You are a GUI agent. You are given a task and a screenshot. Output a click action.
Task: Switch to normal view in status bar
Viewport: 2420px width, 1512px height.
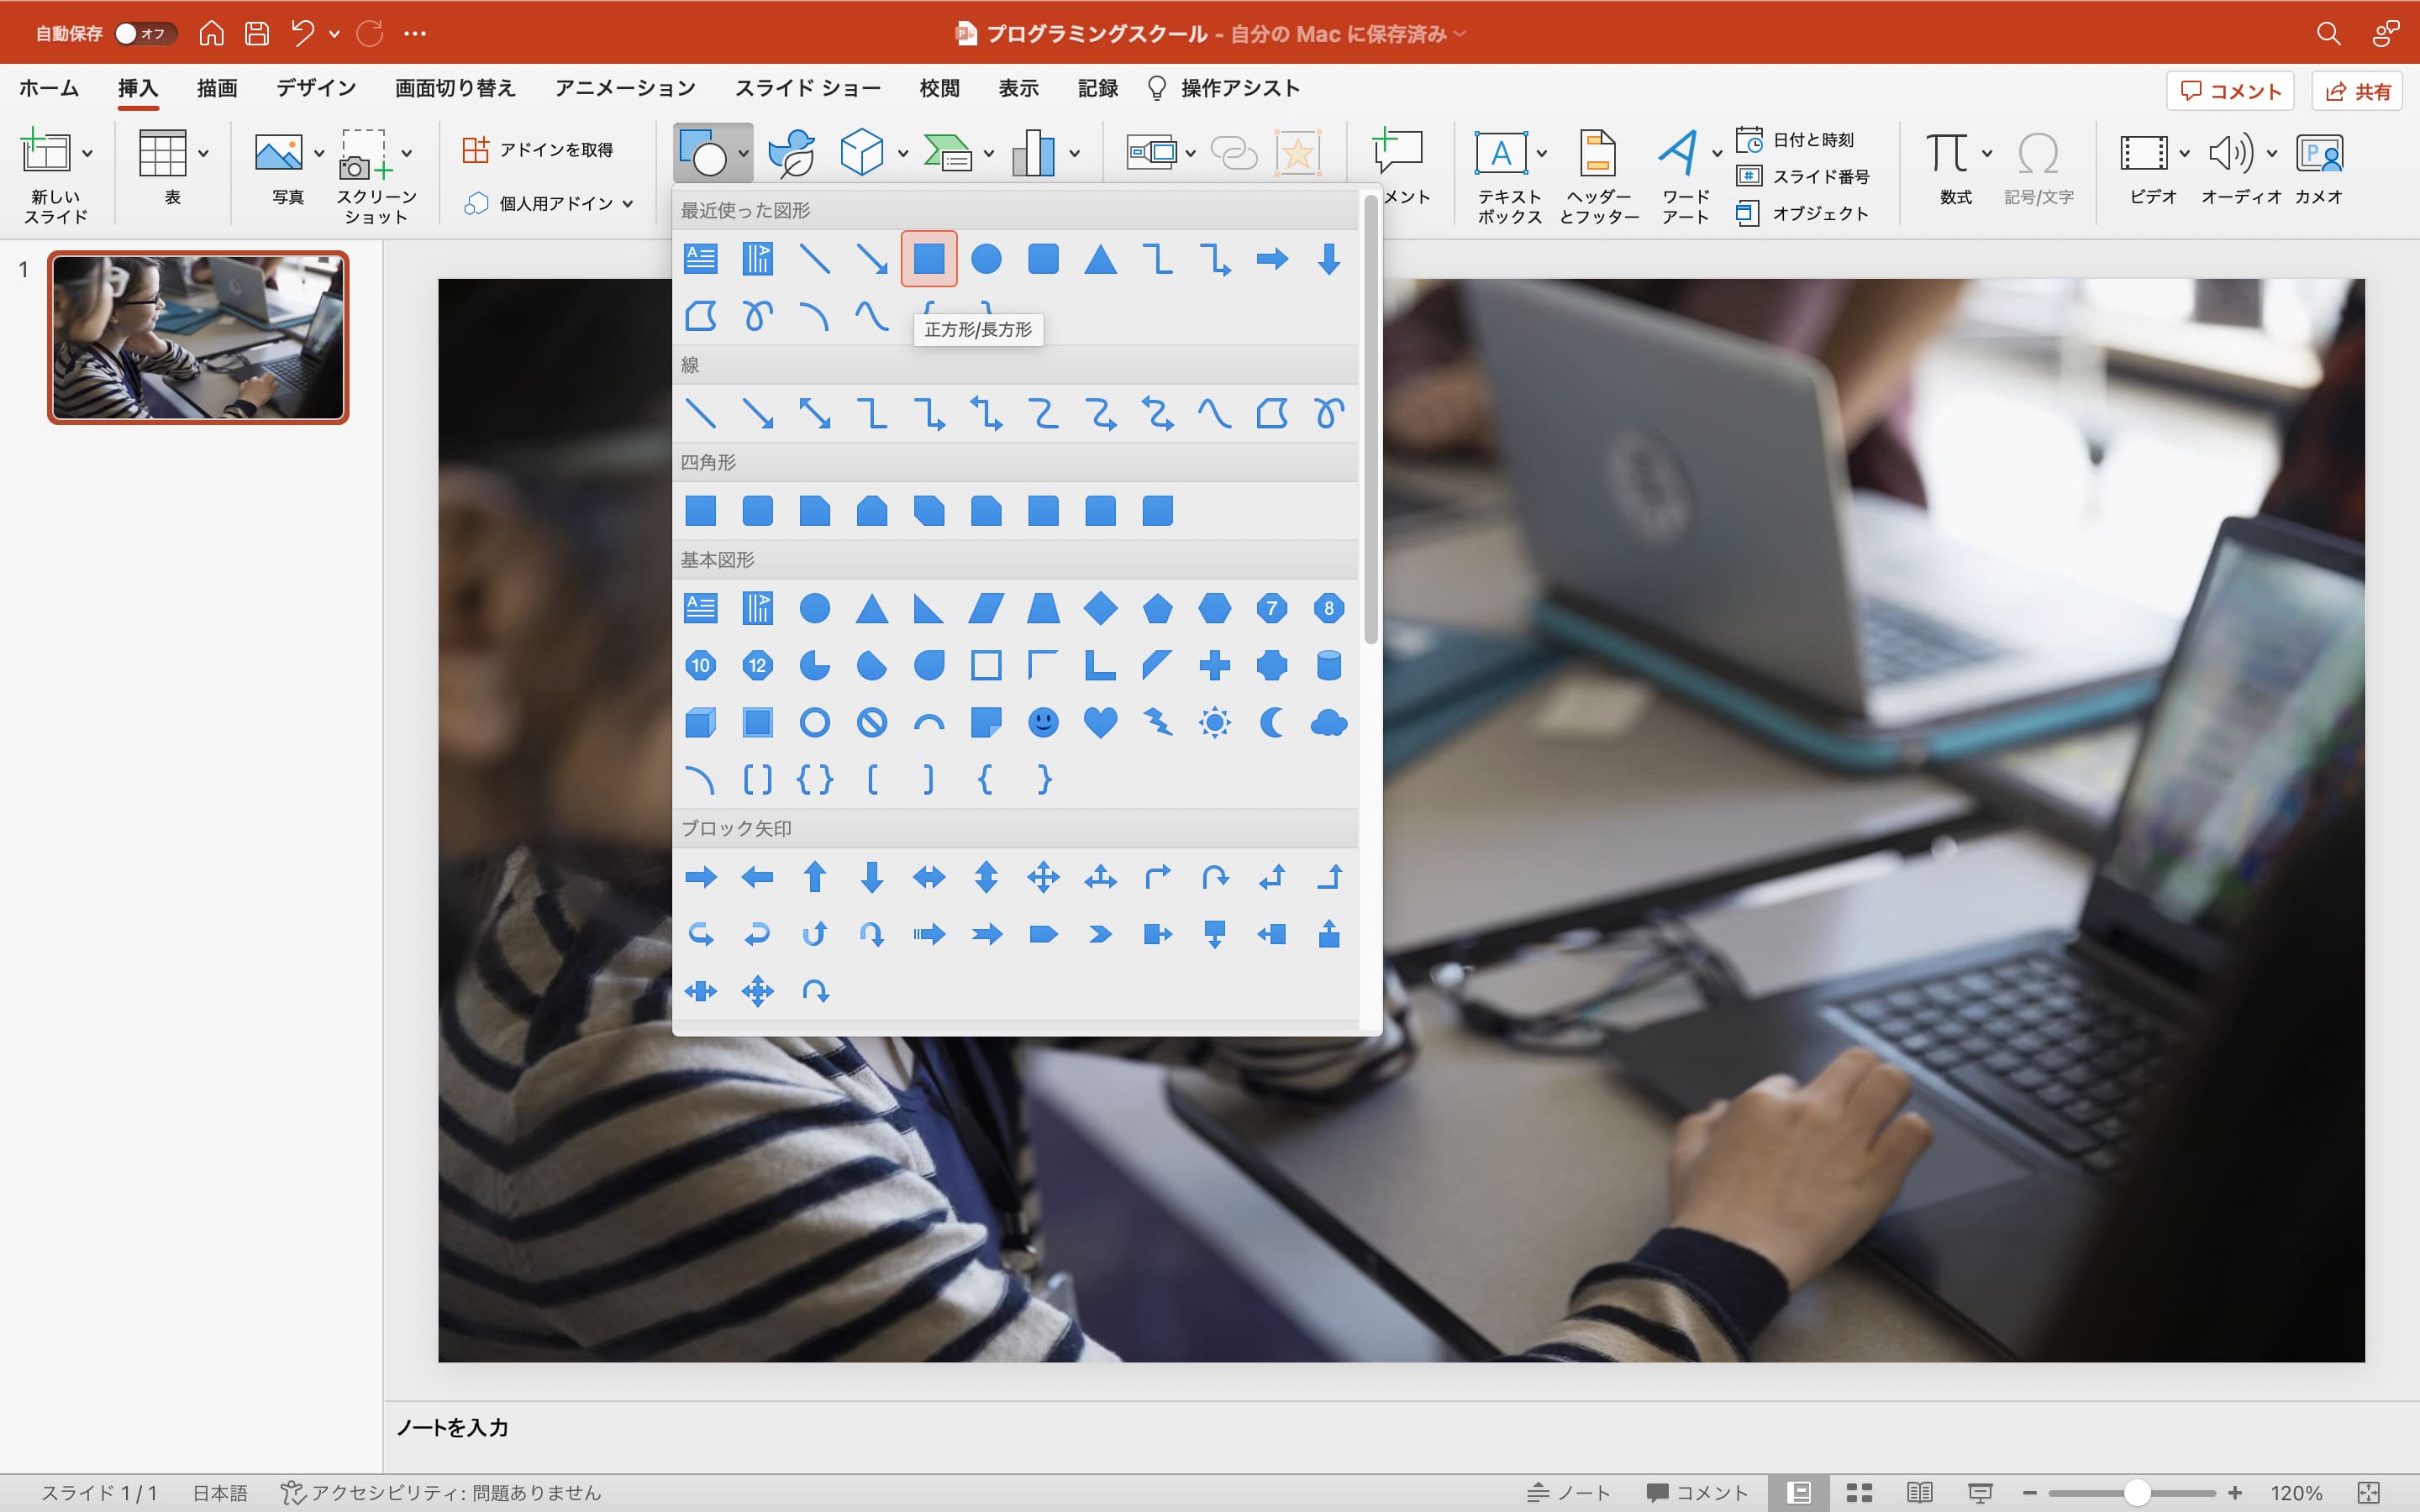tap(1799, 1492)
